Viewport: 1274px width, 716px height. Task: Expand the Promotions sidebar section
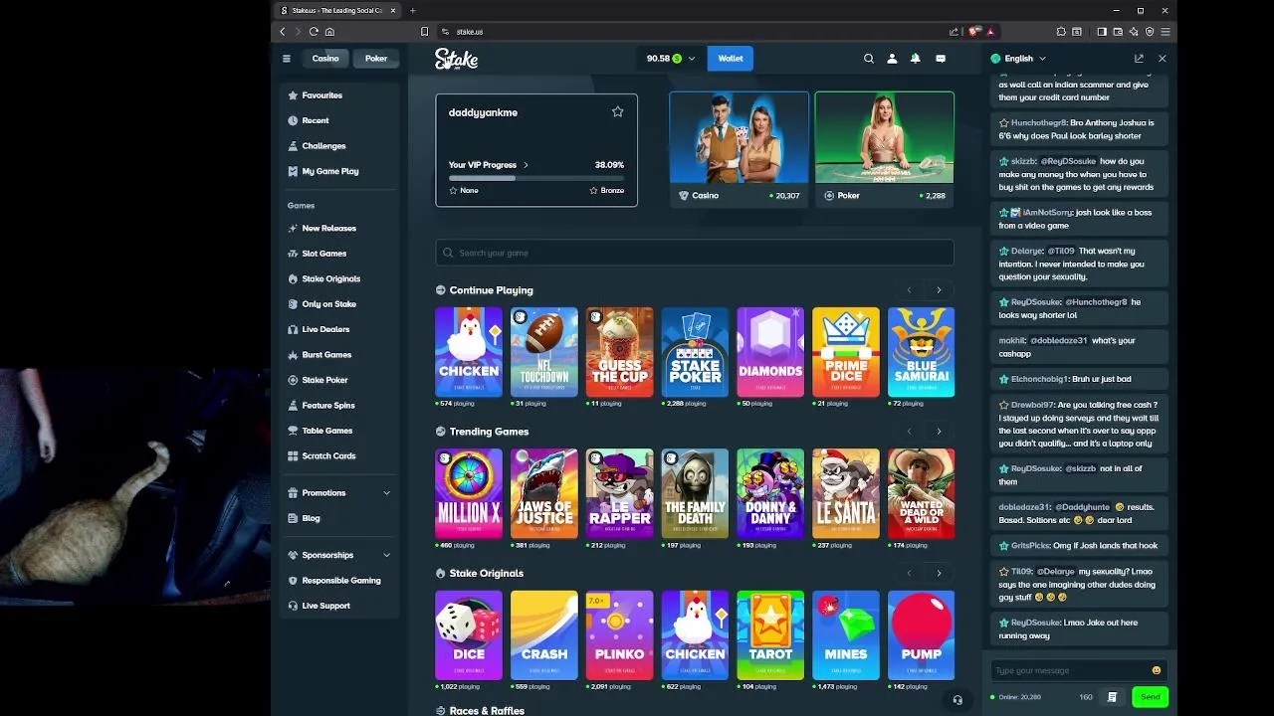click(340, 493)
